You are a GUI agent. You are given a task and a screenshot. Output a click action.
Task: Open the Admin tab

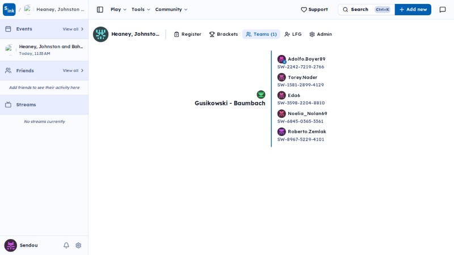321,34
